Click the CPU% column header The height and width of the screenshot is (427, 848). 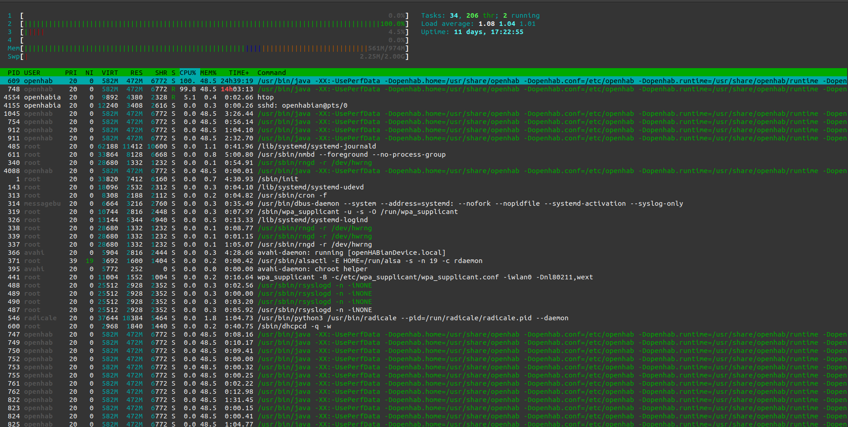pyautogui.click(x=188, y=73)
